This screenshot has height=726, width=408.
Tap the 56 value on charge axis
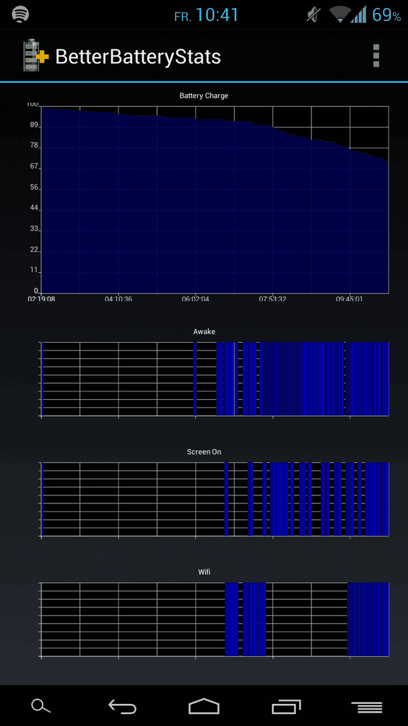point(33,188)
